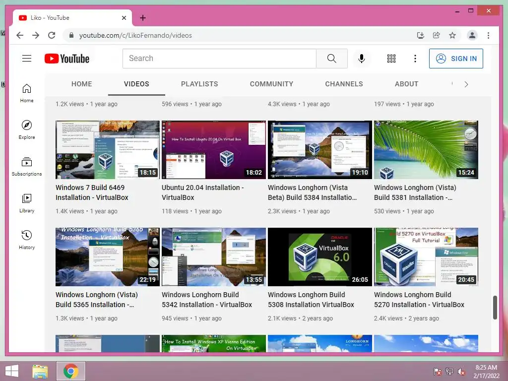Focus the YouTube Search field
Viewport: 508px width, 381px height.
point(219,59)
